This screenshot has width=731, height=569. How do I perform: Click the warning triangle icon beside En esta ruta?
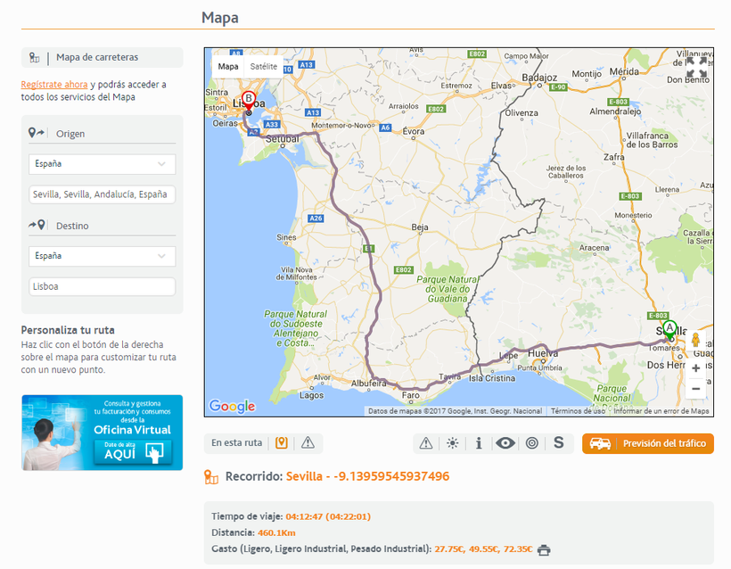pos(308,442)
